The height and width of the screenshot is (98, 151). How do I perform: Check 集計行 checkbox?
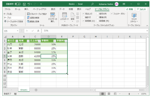(x=83, y=17)
